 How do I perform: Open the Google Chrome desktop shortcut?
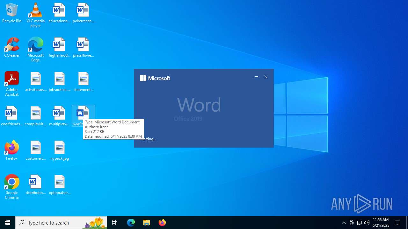coord(12,187)
